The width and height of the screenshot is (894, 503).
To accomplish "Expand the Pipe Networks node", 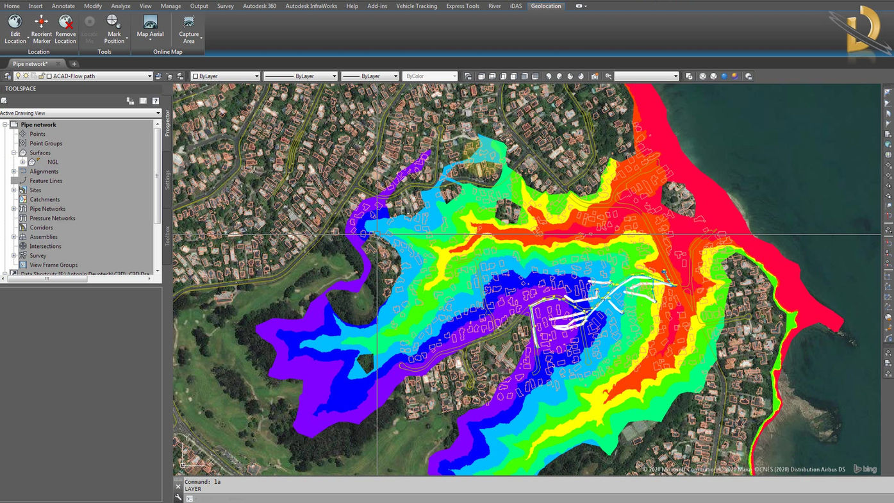I will [14, 209].
